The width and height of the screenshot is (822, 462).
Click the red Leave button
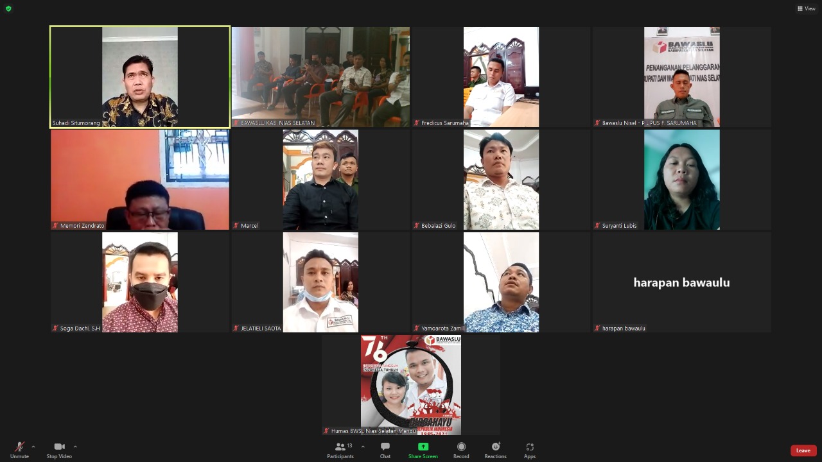[x=803, y=450]
